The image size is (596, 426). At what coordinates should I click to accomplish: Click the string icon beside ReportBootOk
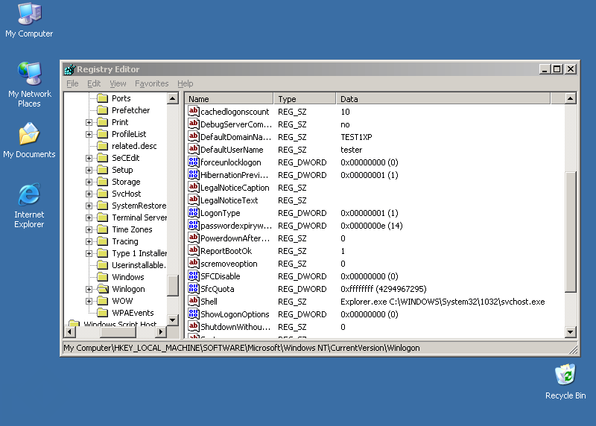pyautogui.click(x=194, y=251)
